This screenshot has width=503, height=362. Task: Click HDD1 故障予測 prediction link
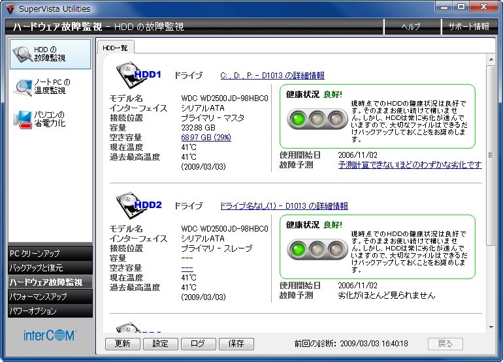(x=410, y=165)
